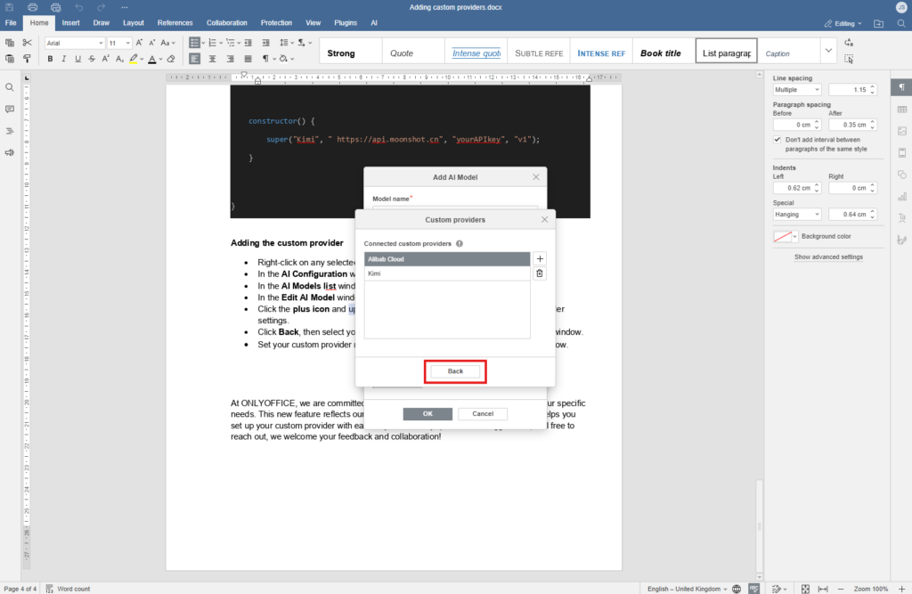Viewport: 912px width, 594px height.
Task: Click the Back button in Custom providers dialog
Action: [x=455, y=371]
